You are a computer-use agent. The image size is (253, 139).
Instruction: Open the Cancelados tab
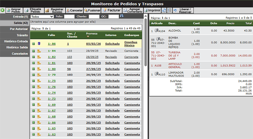pos(15,53)
